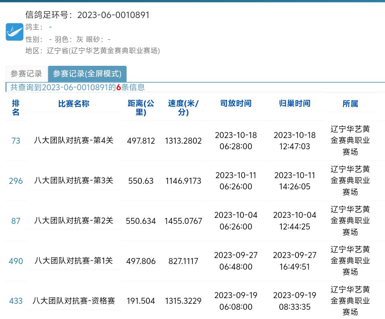This screenshot has width=385, height=319.
Task: Click distance value 191.504
Action: pyautogui.click(x=141, y=301)
